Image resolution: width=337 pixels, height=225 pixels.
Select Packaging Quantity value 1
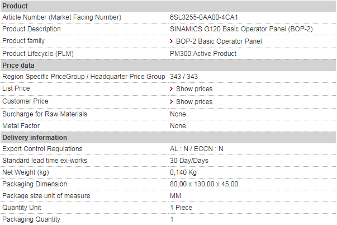pyautogui.click(x=172, y=219)
